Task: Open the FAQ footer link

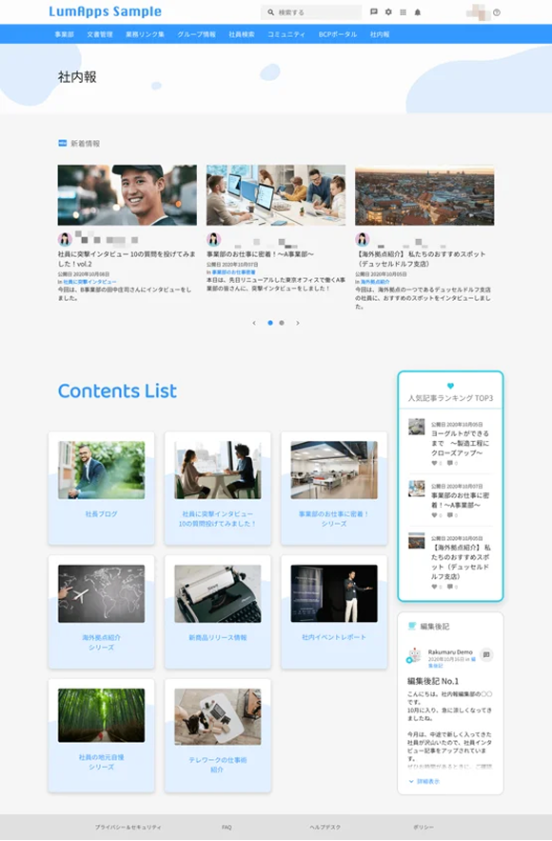Action: (227, 828)
